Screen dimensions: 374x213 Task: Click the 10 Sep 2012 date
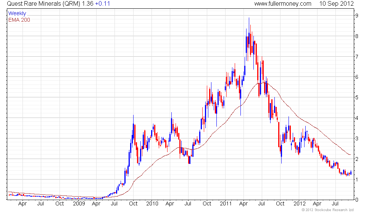point(336,3)
